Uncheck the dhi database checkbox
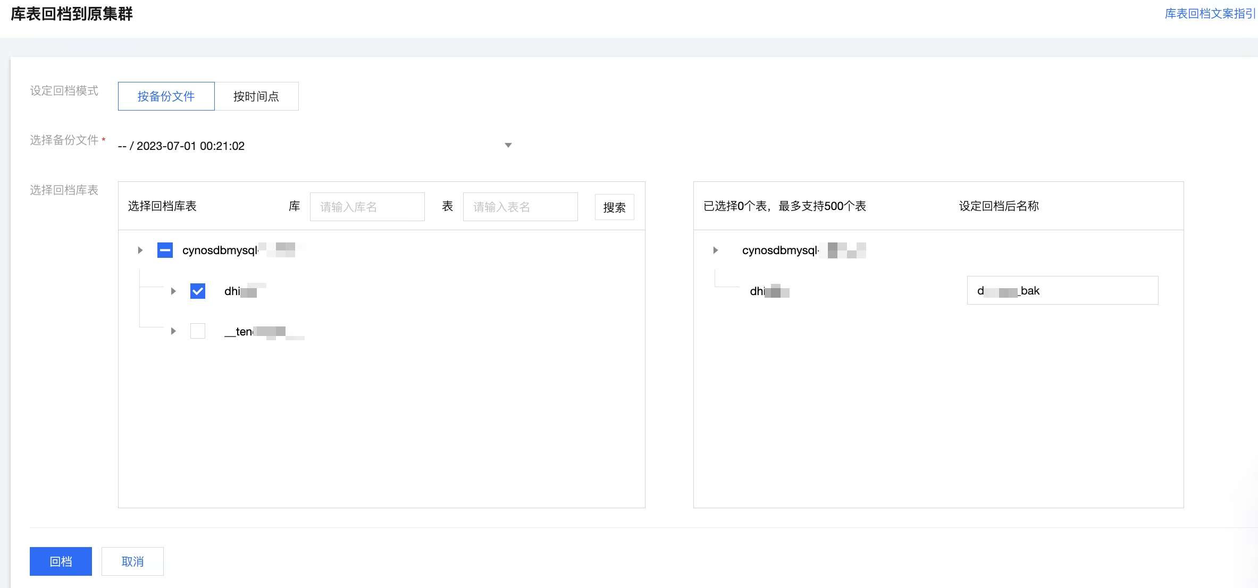 click(198, 291)
